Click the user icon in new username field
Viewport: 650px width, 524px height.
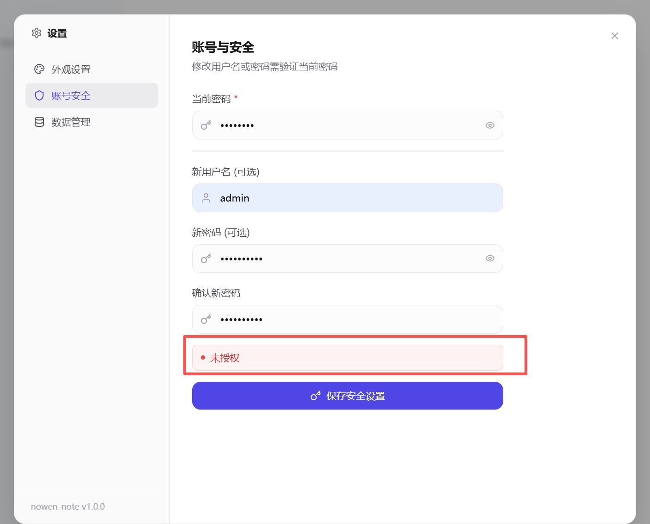[206, 198]
